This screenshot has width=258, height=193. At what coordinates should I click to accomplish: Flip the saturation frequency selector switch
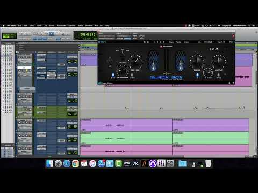pyautogui.click(x=123, y=53)
